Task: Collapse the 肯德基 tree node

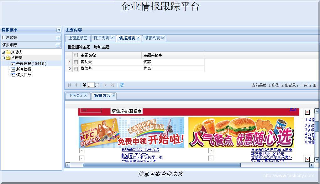Action: [x=3, y=58]
